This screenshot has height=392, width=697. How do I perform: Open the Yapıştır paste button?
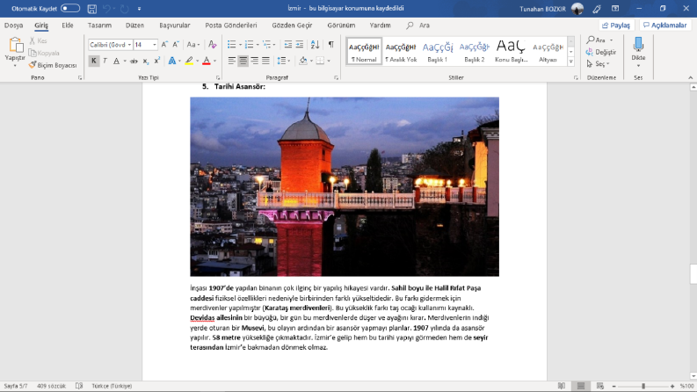coord(15,52)
